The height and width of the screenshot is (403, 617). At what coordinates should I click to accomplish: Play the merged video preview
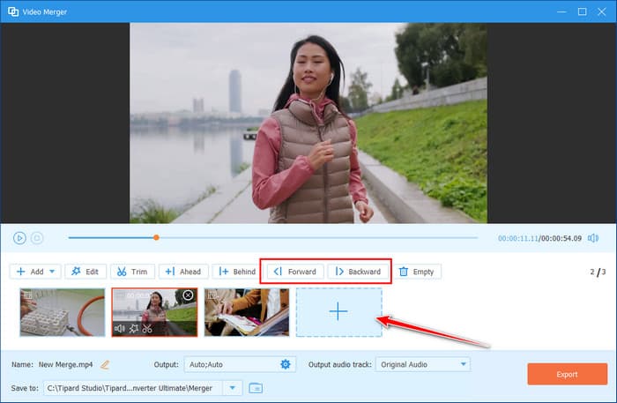pos(19,238)
